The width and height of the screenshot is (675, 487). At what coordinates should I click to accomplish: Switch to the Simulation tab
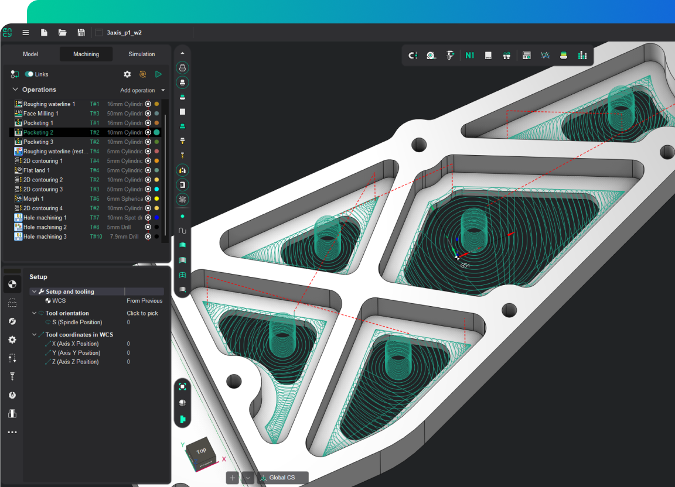click(142, 54)
